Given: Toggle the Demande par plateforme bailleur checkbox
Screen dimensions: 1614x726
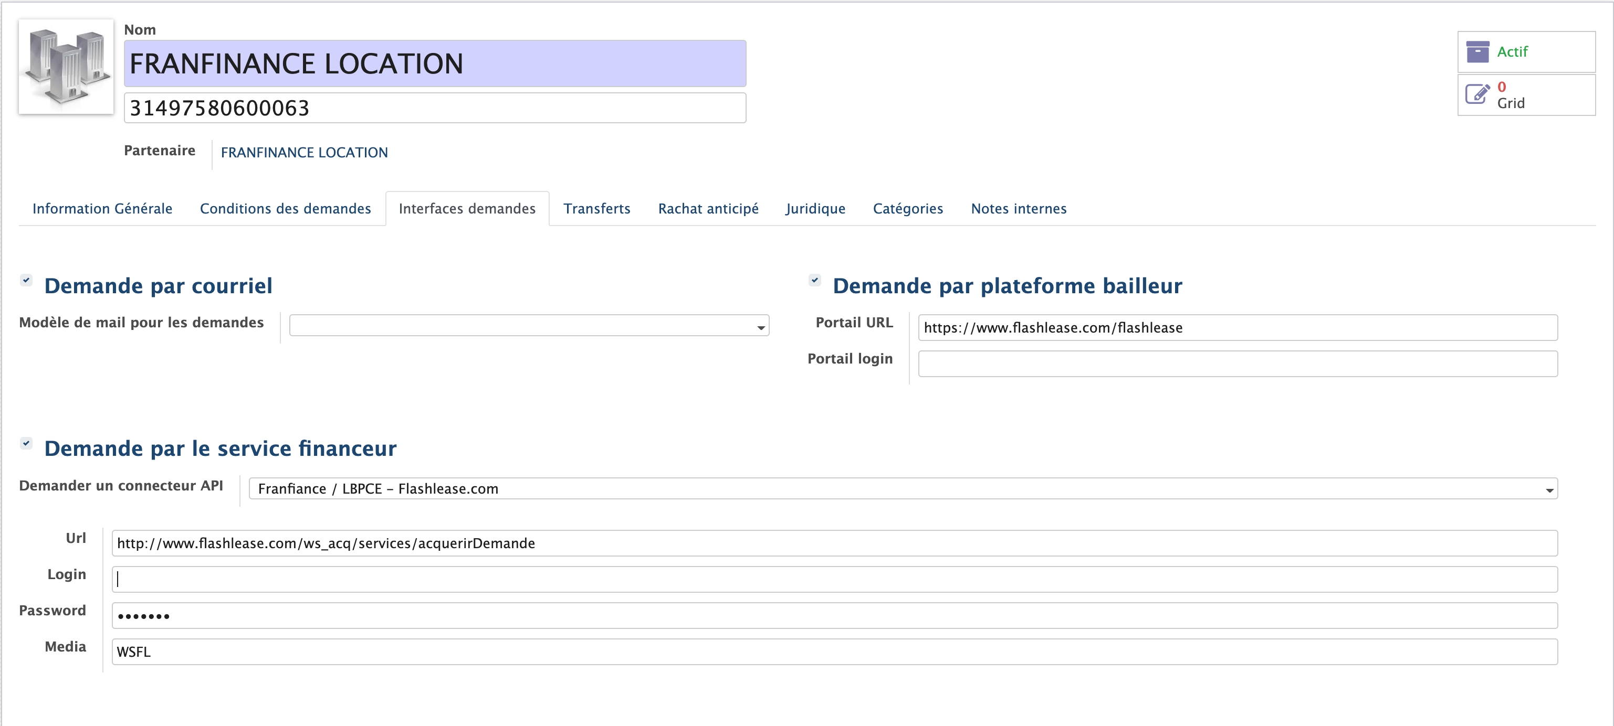Looking at the screenshot, I should (x=814, y=280).
